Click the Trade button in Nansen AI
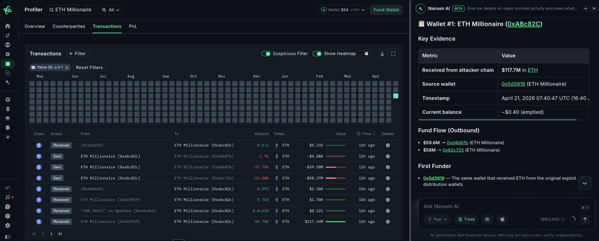Viewport: 599px width, 241px height. [x=466, y=219]
